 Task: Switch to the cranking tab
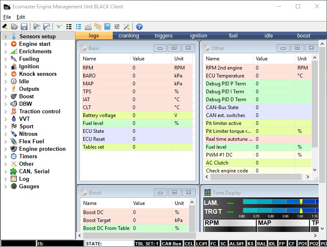129,35
